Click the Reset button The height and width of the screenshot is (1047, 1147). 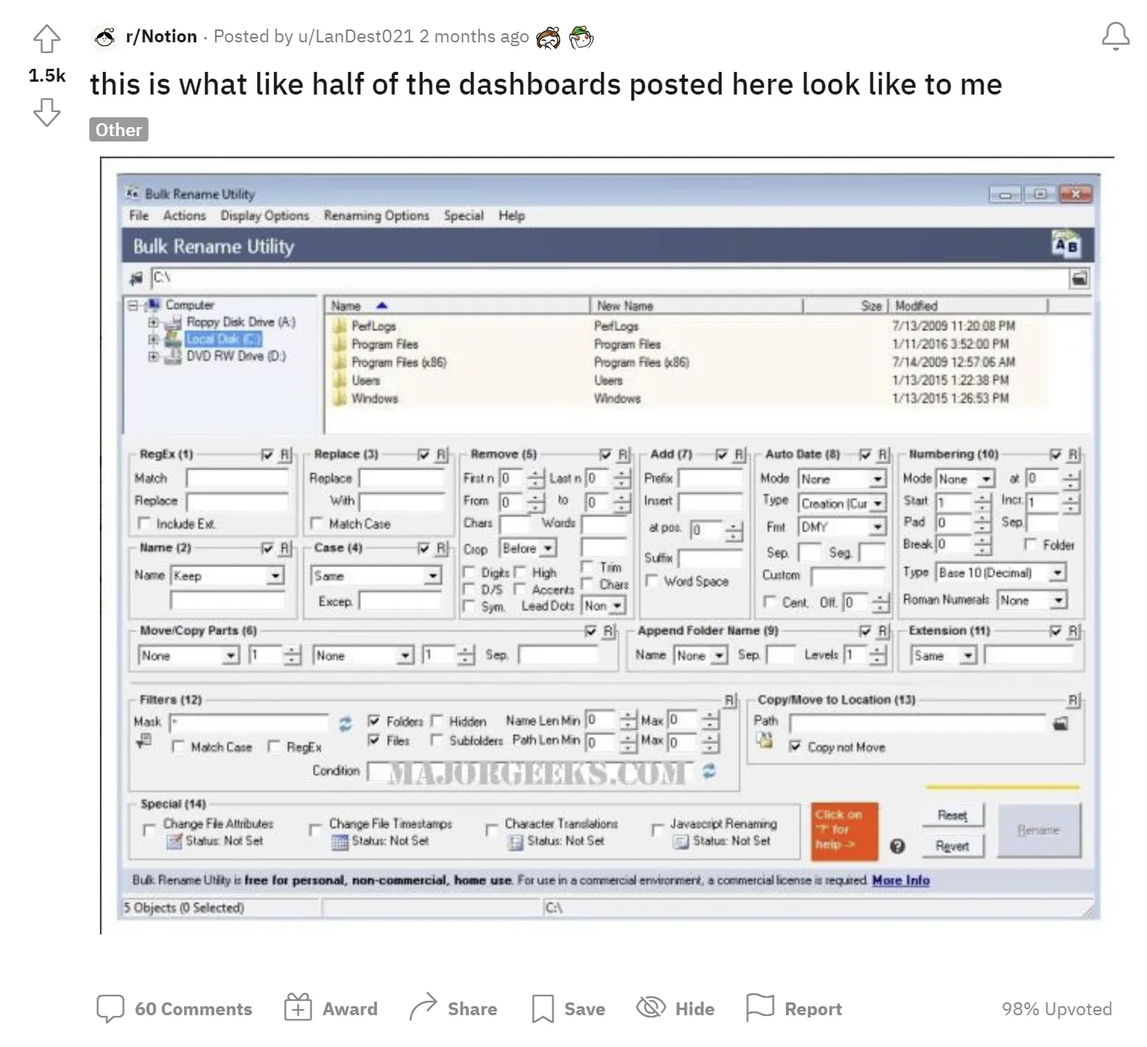(952, 815)
